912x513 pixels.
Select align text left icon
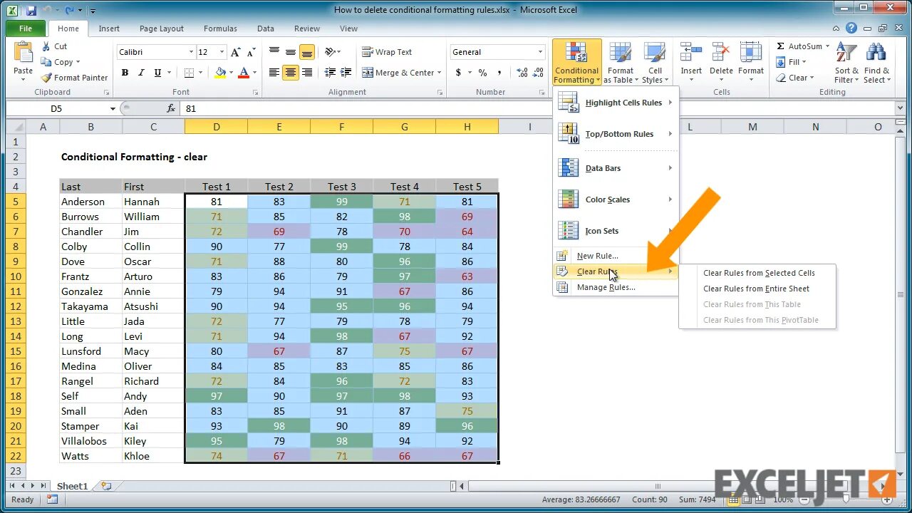(x=274, y=73)
